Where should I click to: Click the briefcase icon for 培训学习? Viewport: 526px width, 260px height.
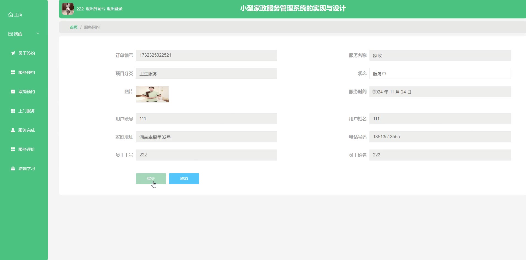click(13, 169)
